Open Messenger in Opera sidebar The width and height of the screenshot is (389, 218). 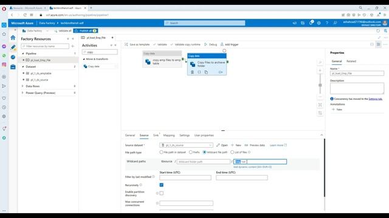[4, 47]
